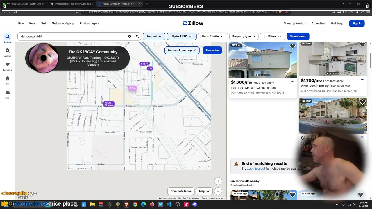The image size is (372, 209).
Task: Open Find an agent menu
Action: pyautogui.click(x=90, y=23)
